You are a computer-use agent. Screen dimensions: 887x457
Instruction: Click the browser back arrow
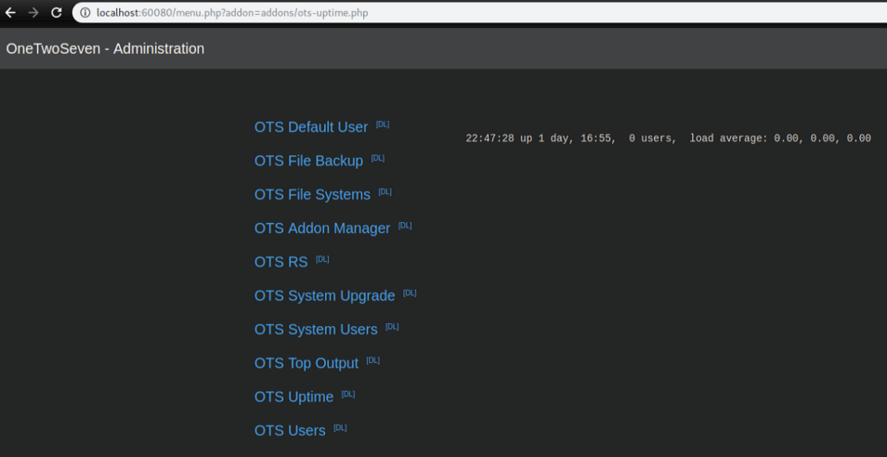coord(11,13)
